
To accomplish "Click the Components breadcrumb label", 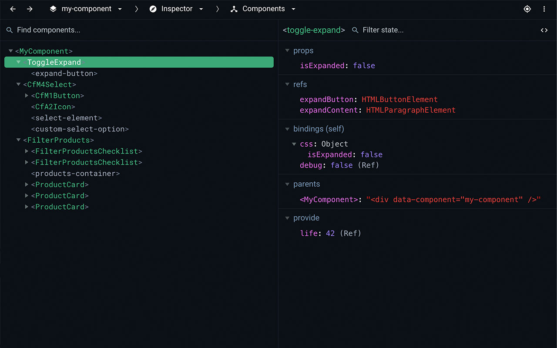I will [264, 9].
